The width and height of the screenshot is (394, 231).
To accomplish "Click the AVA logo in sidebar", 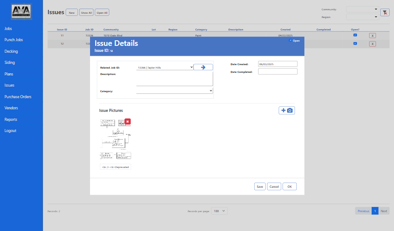I will coord(21,12).
